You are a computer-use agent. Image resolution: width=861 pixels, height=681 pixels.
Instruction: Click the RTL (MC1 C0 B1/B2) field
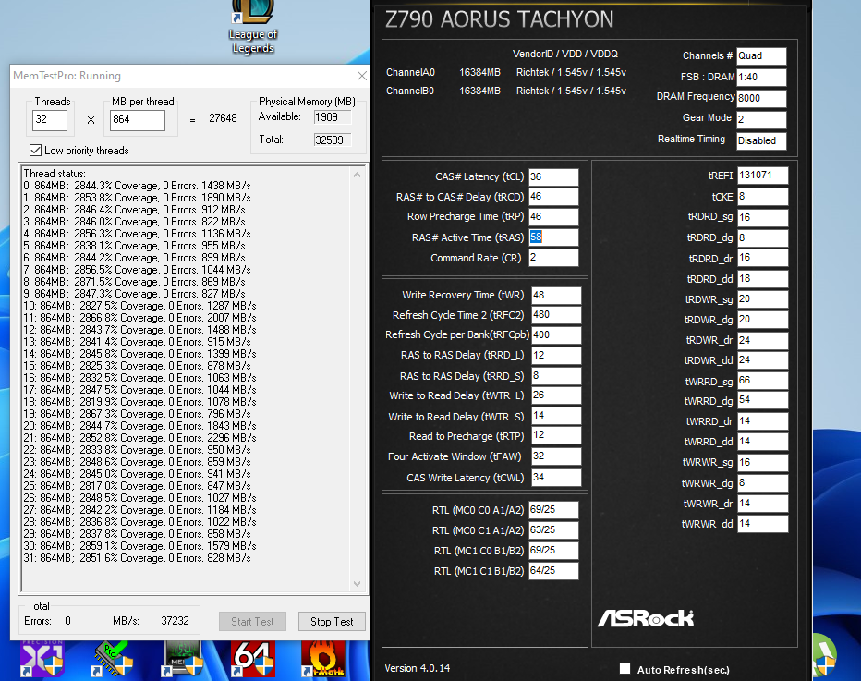553,551
